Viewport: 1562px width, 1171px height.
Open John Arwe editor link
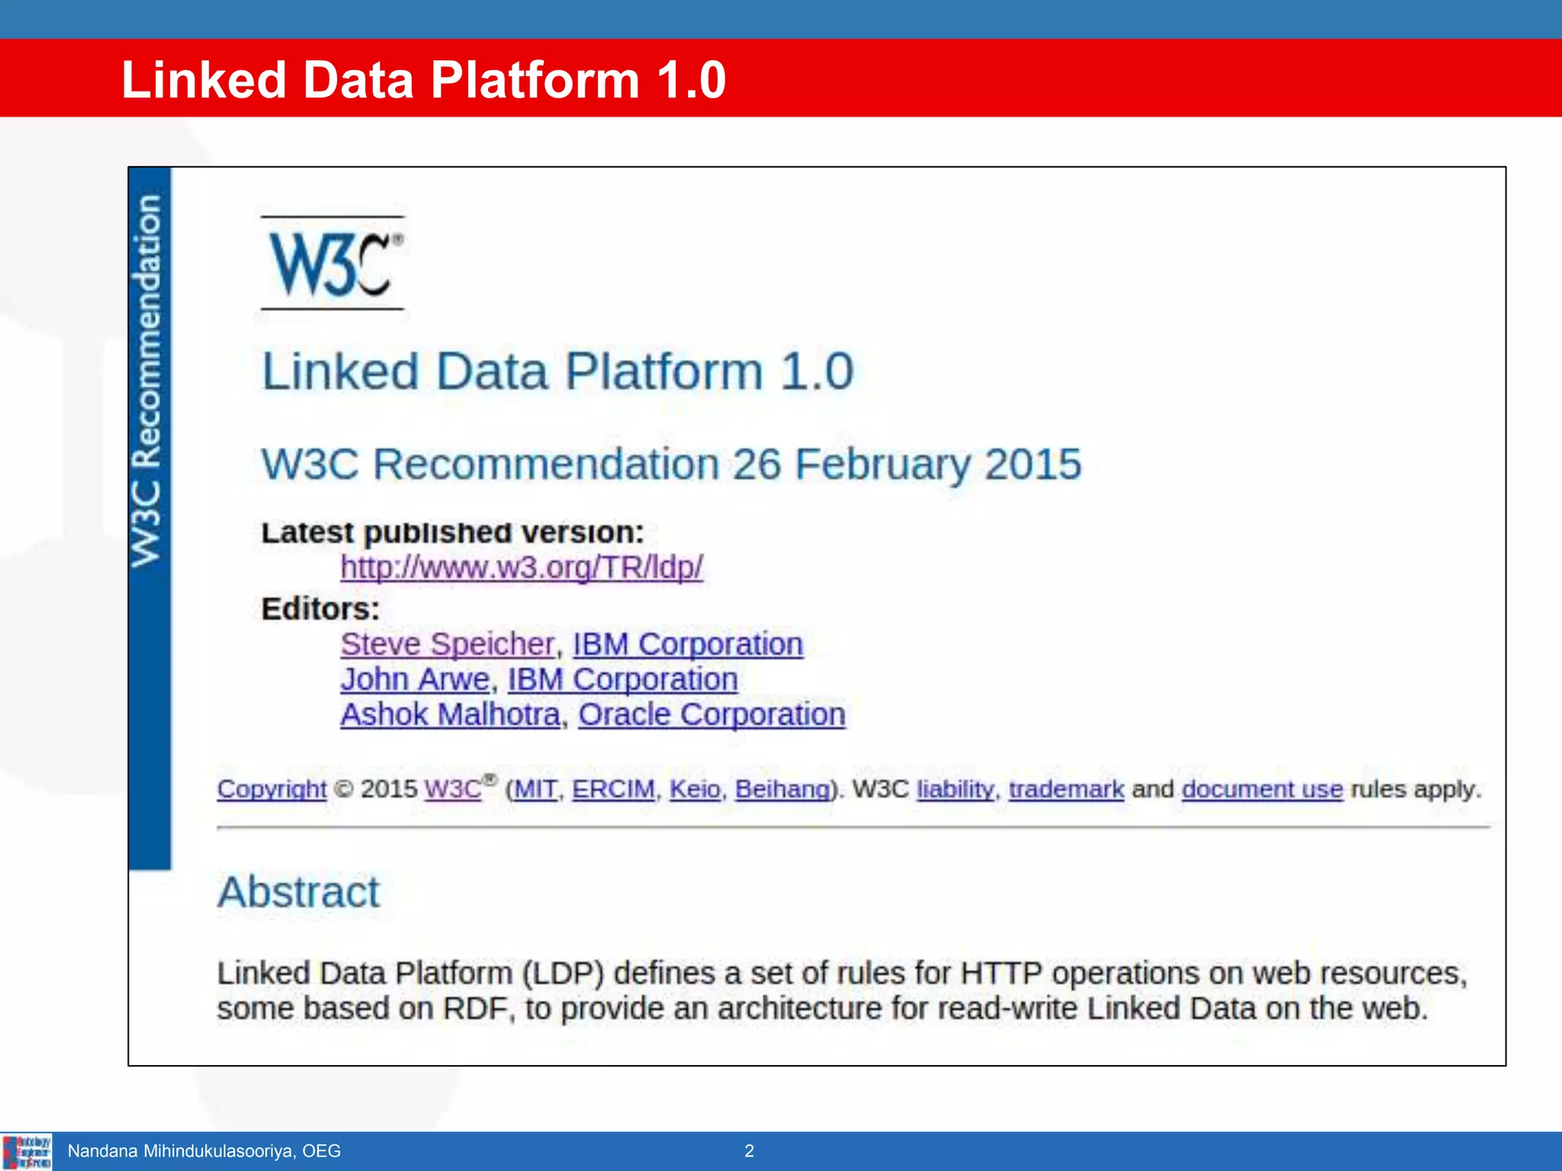pos(415,679)
